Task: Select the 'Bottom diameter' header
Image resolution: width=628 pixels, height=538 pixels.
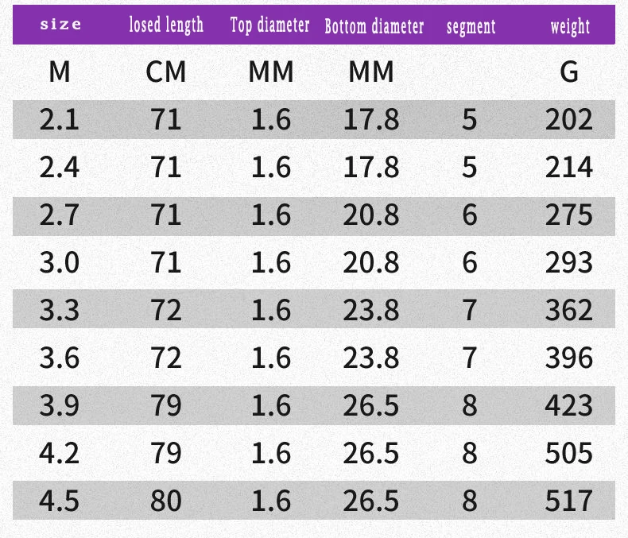Action: (x=374, y=26)
